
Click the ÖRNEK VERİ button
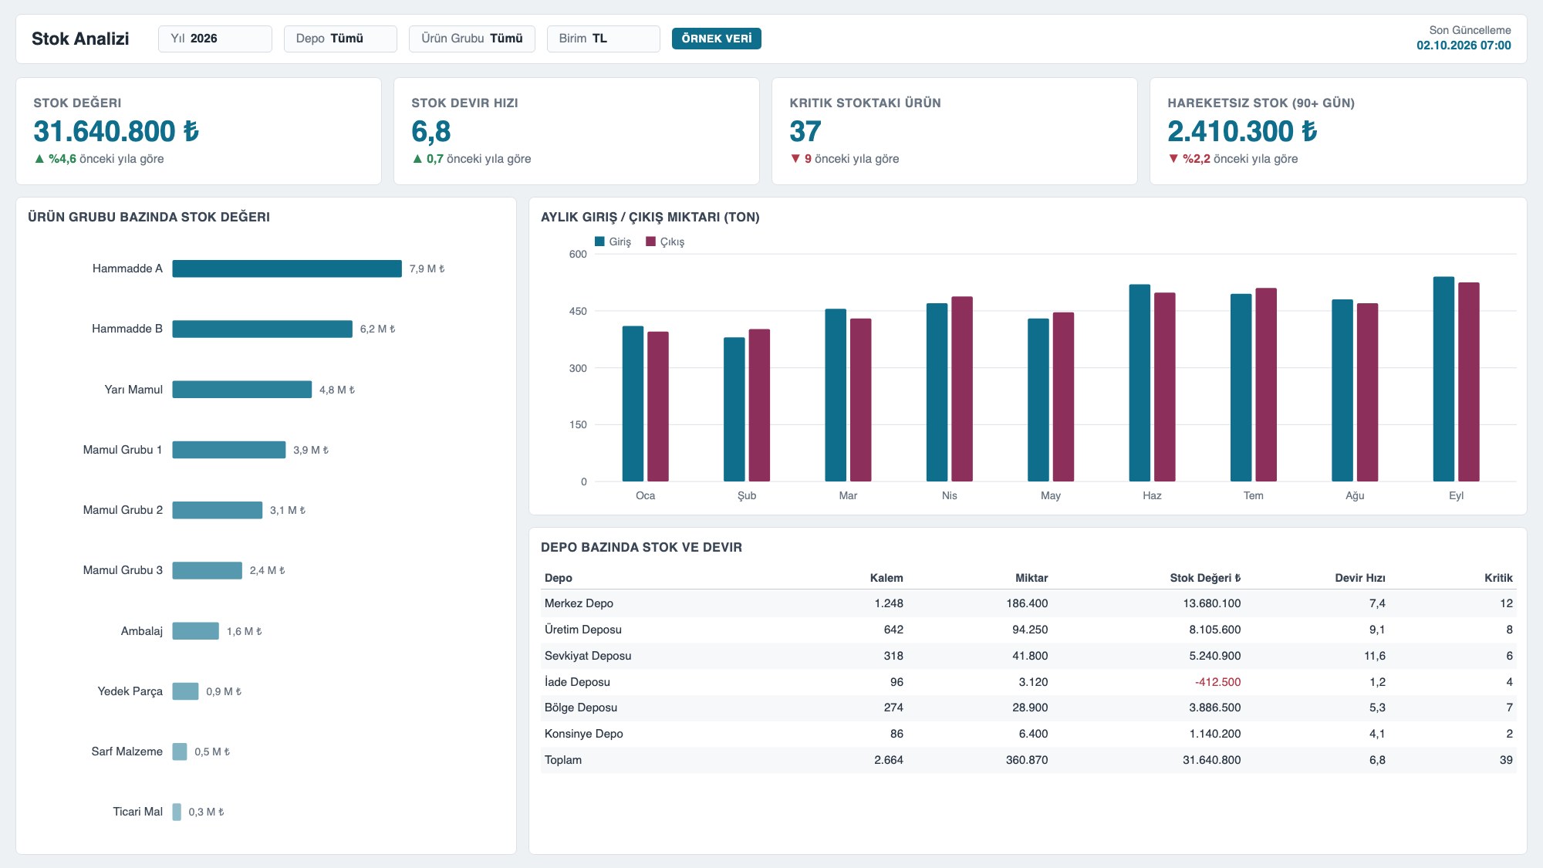(x=716, y=39)
